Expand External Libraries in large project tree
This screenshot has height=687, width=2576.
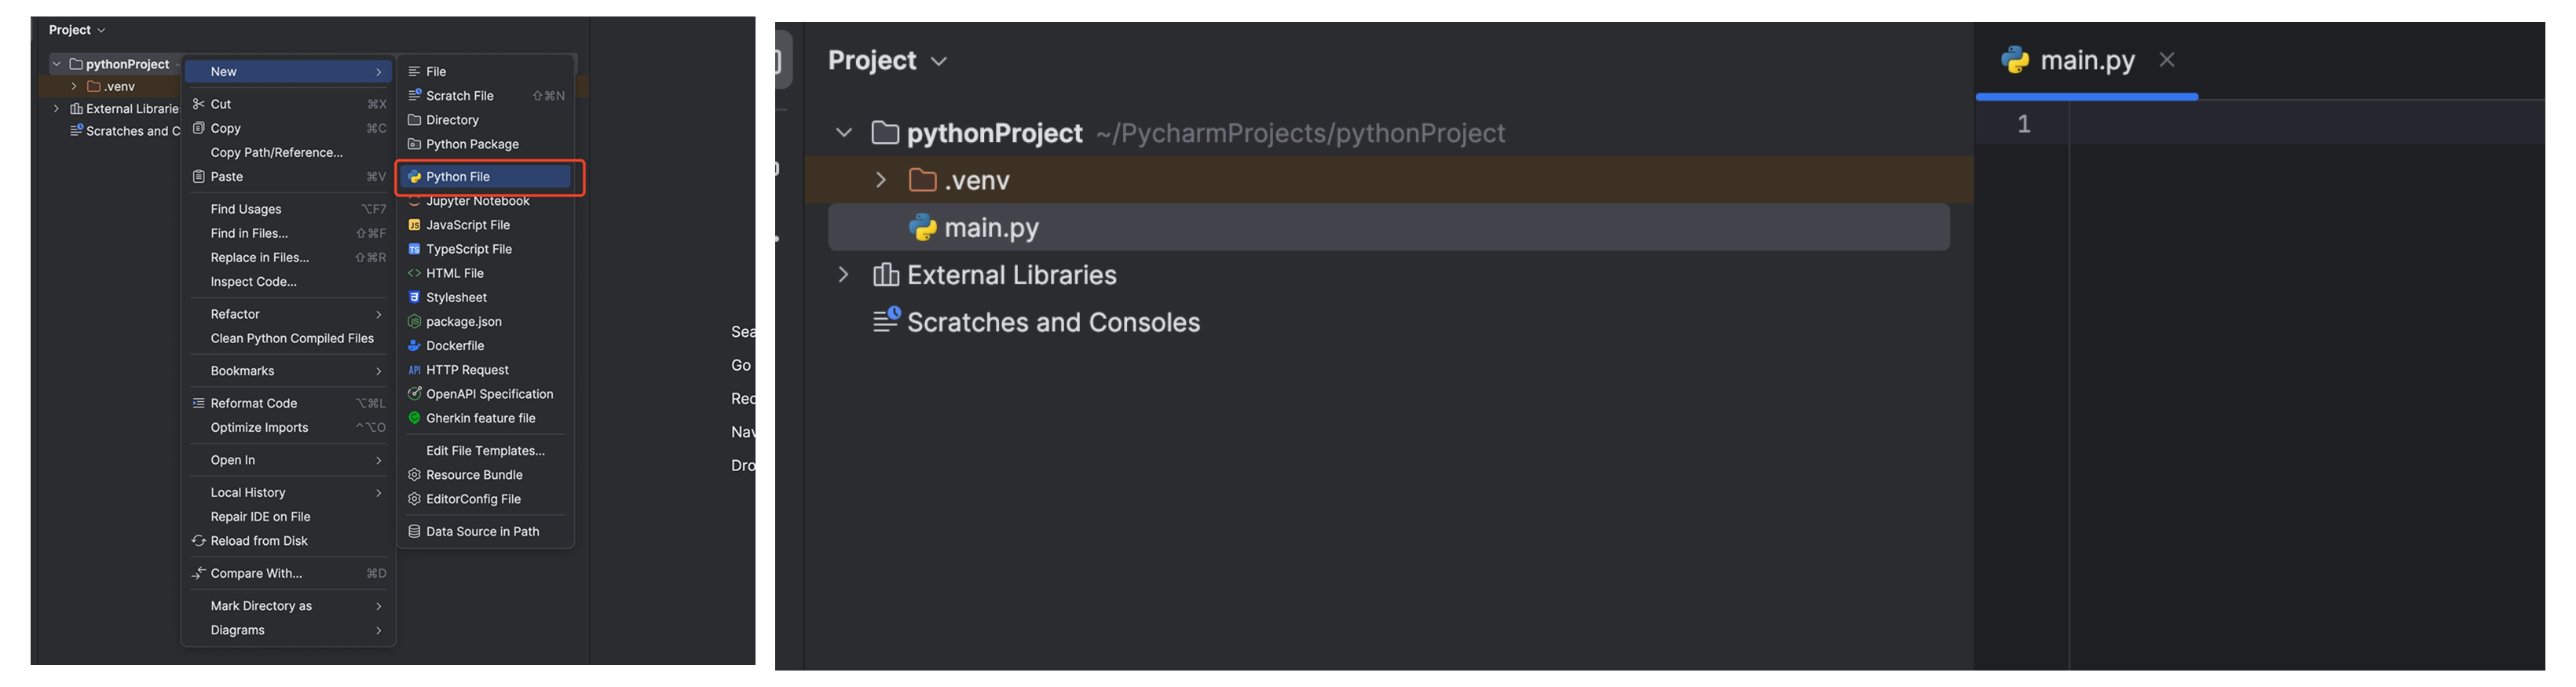tap(843, 275)
